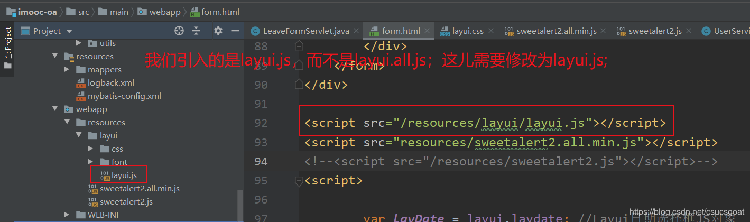Click the Project panel vertical scrollbar

240,206
